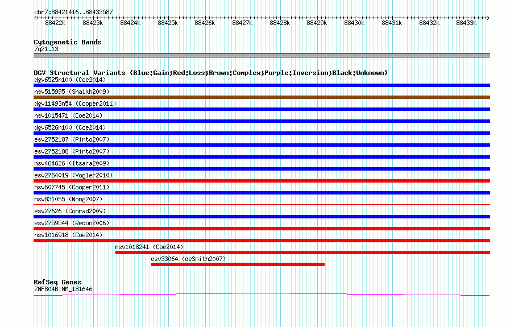
Task: Open the nsv1018241 (Coe2014) variant label
Action: tap(149, 247)
